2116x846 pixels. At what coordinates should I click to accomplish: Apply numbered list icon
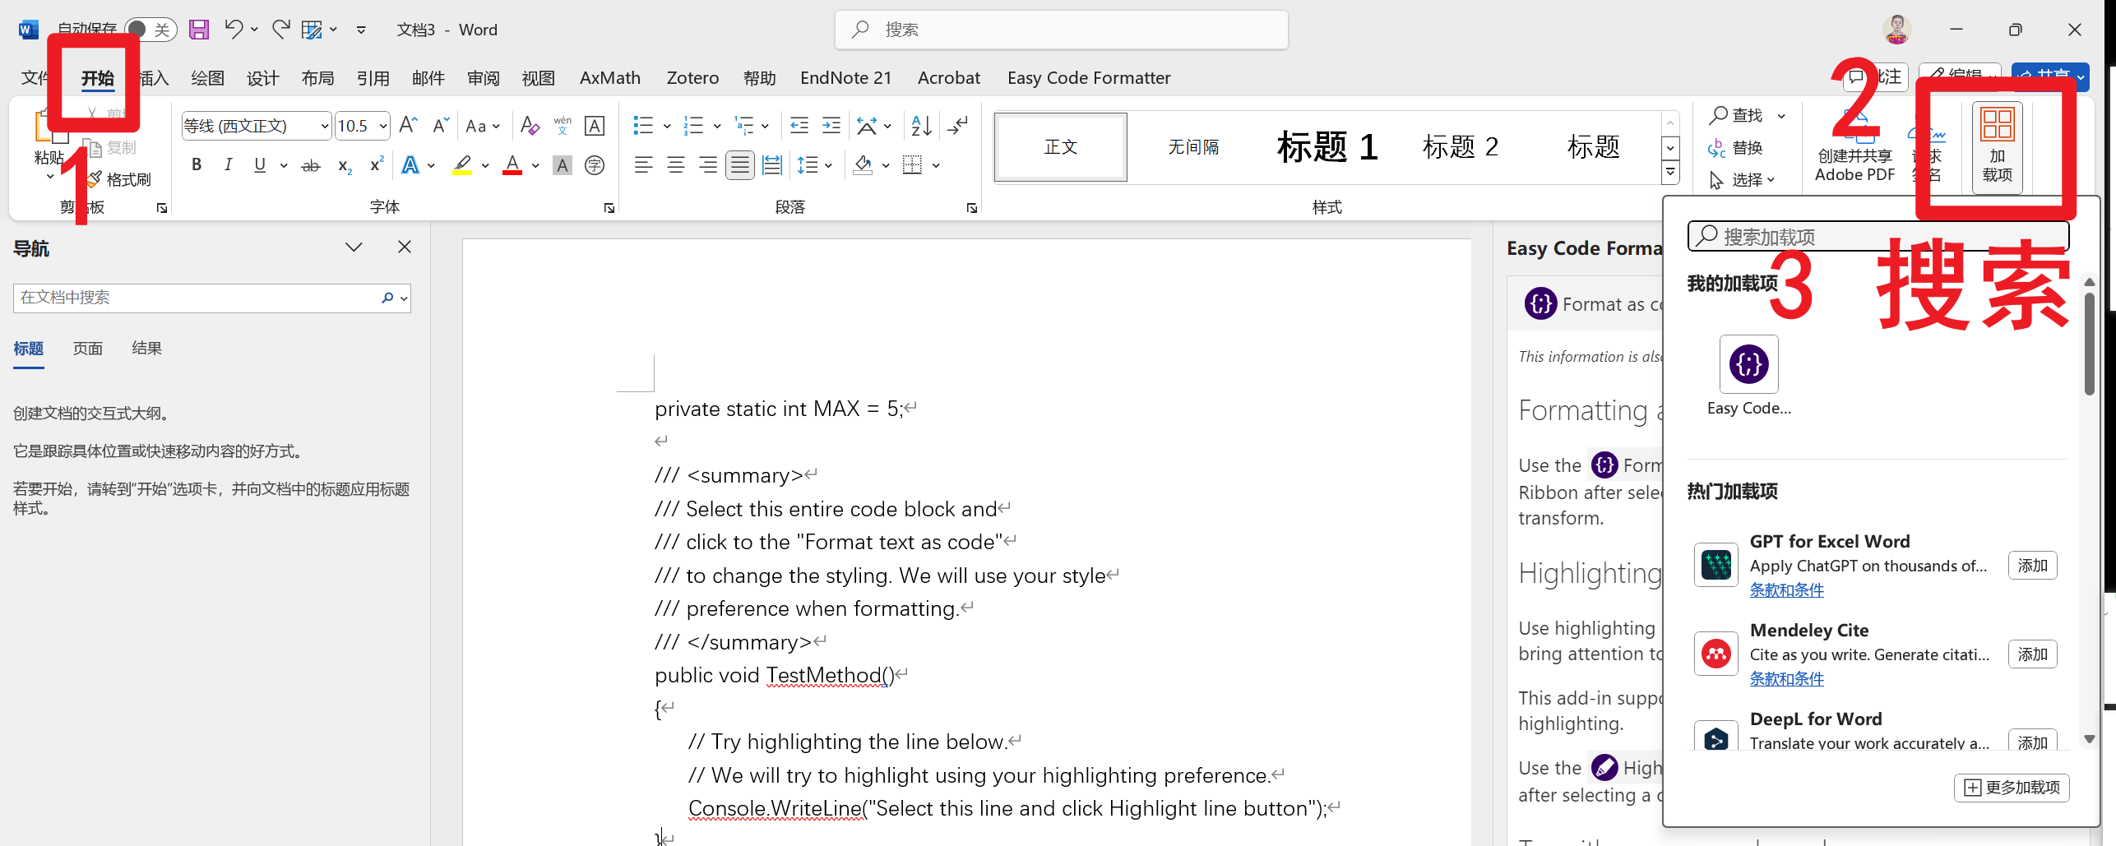click(x=694, y=126)
